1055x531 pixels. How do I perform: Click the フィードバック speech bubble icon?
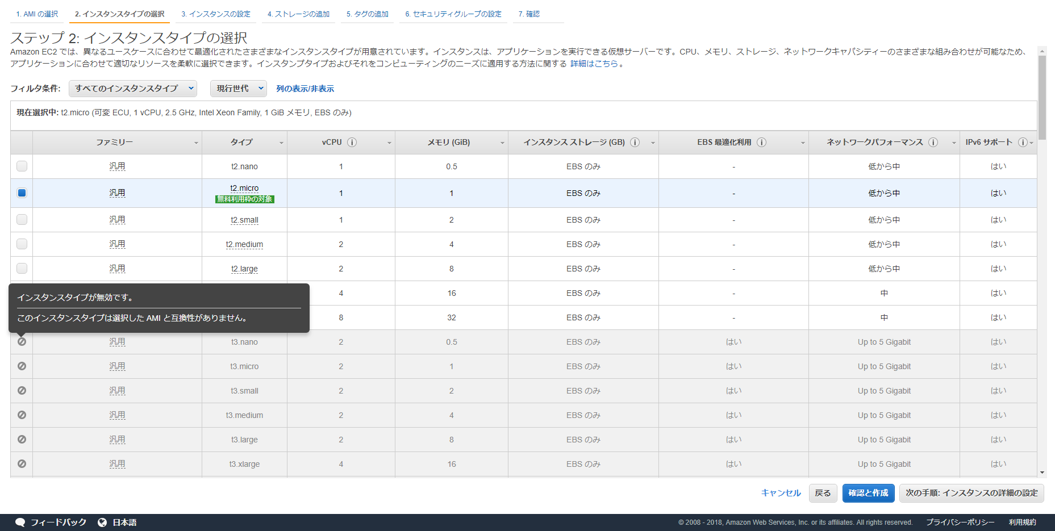pos(20,522)
